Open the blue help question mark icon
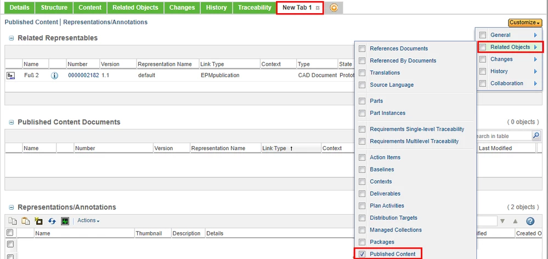The height and width of the screenshot is (259, 548). [530, 221]
